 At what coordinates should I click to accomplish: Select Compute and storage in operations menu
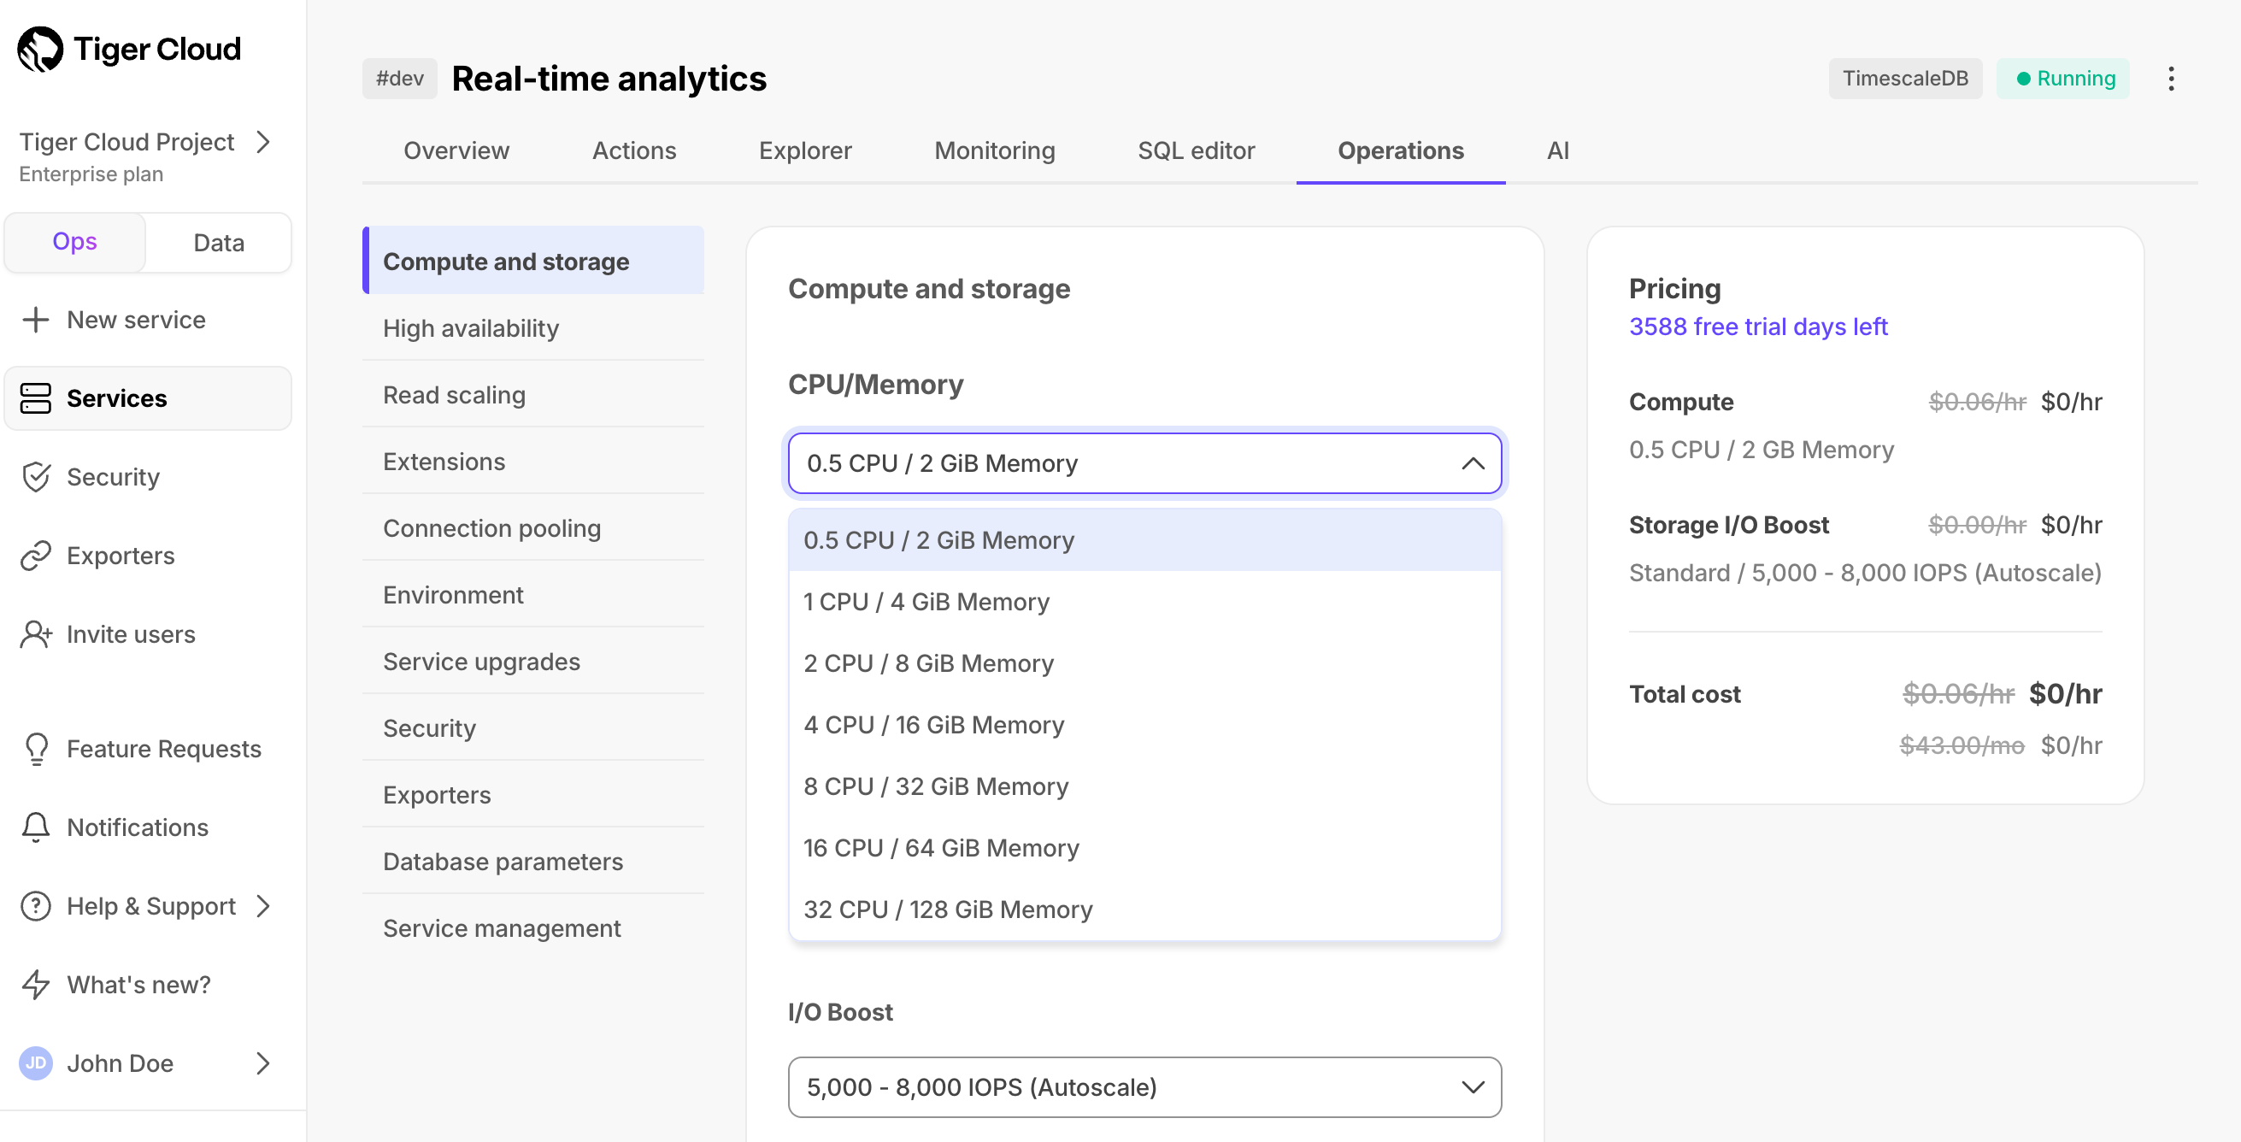click(533, 261)
